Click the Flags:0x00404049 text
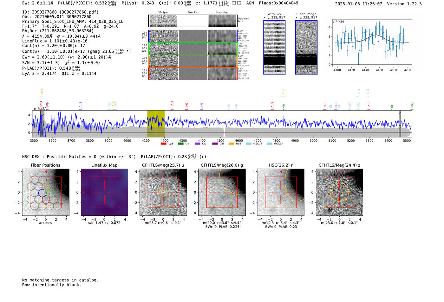Screen dimensions: 444x302 click(x=278, y=3)
